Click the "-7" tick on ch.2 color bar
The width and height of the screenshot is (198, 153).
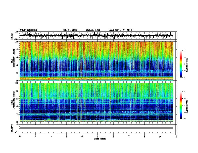click(x=184, y=119)
